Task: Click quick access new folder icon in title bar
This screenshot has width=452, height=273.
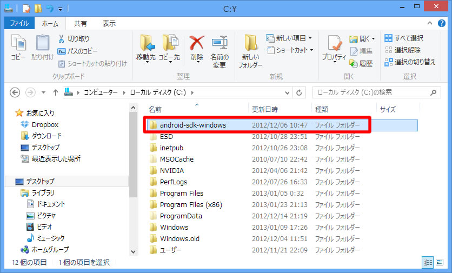Action: coord(38,9)
